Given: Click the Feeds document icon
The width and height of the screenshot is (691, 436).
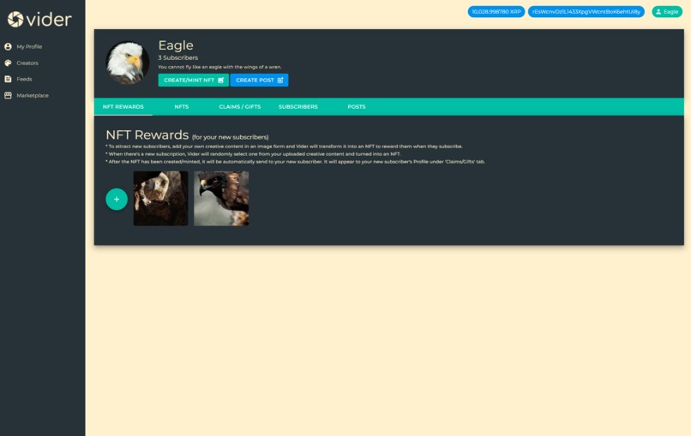Looking at the screenshot, I should click(x=8, y=80).
